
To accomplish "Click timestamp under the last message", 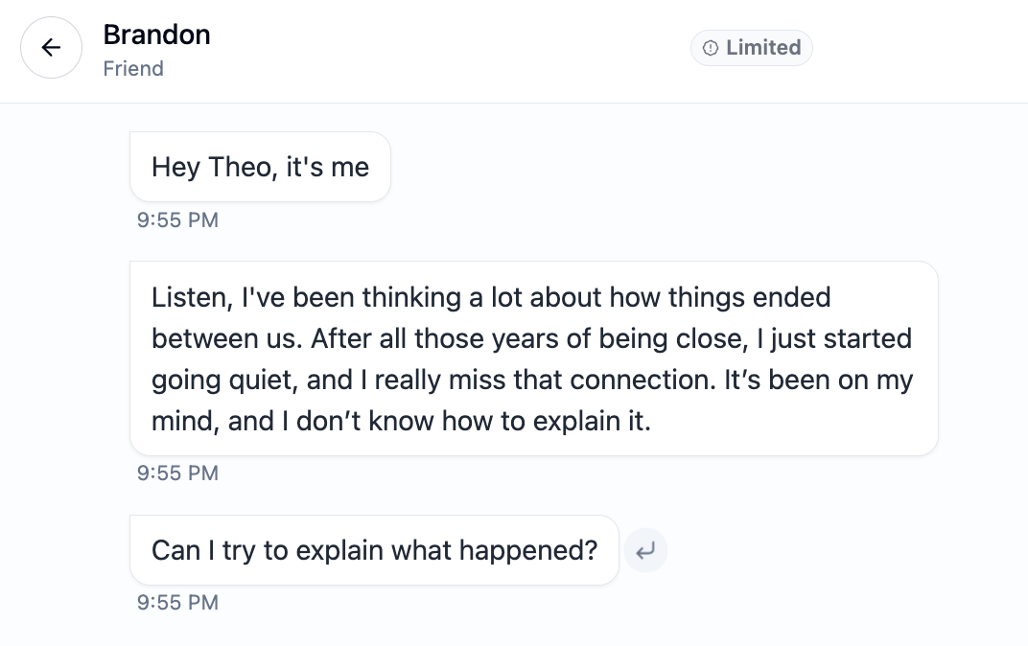I will coord(178,603).
